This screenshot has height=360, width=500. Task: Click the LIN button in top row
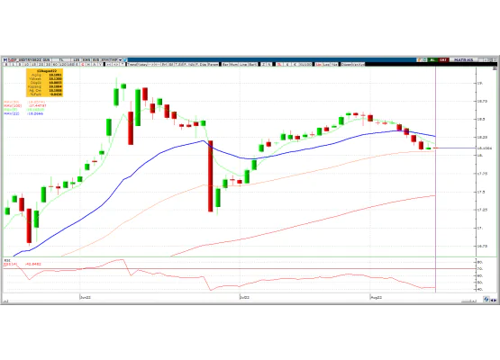(77, 60)
